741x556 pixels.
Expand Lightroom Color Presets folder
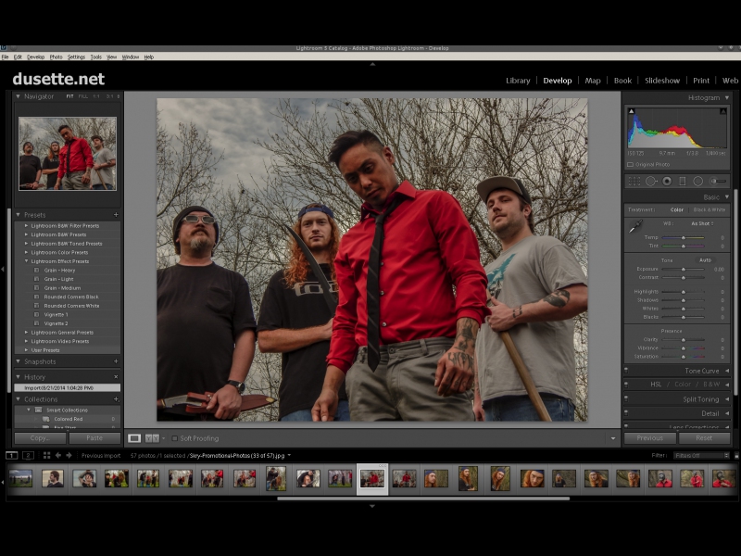[x=26, y=252]
